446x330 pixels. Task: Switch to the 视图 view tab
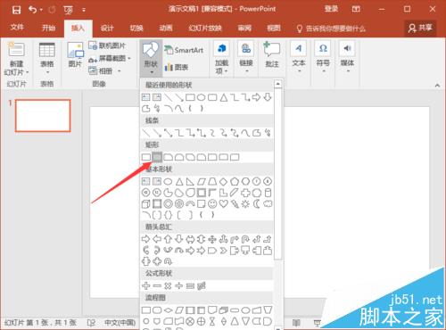274,29
